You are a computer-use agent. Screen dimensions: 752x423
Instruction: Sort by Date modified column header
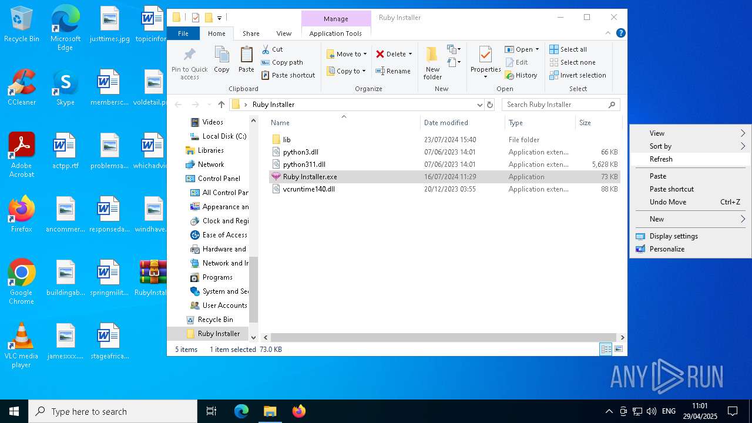pyautogui.click(x=462, y=123)
